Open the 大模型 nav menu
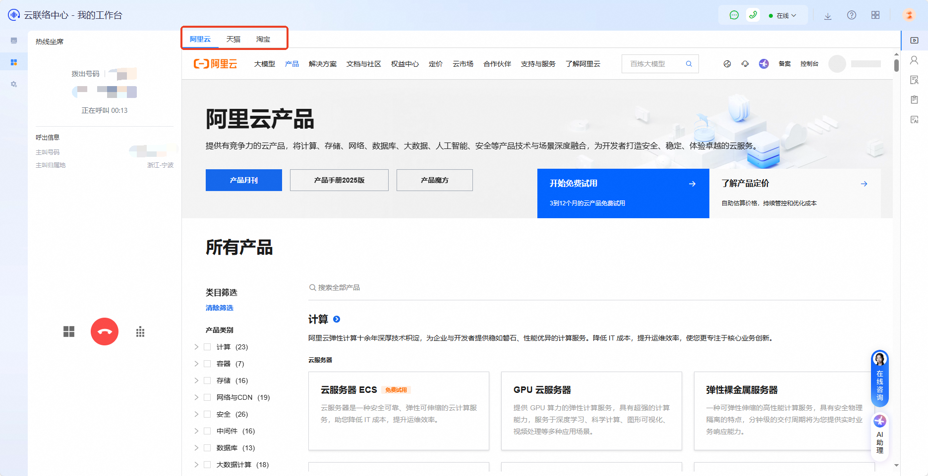 (x=265, y=64)
